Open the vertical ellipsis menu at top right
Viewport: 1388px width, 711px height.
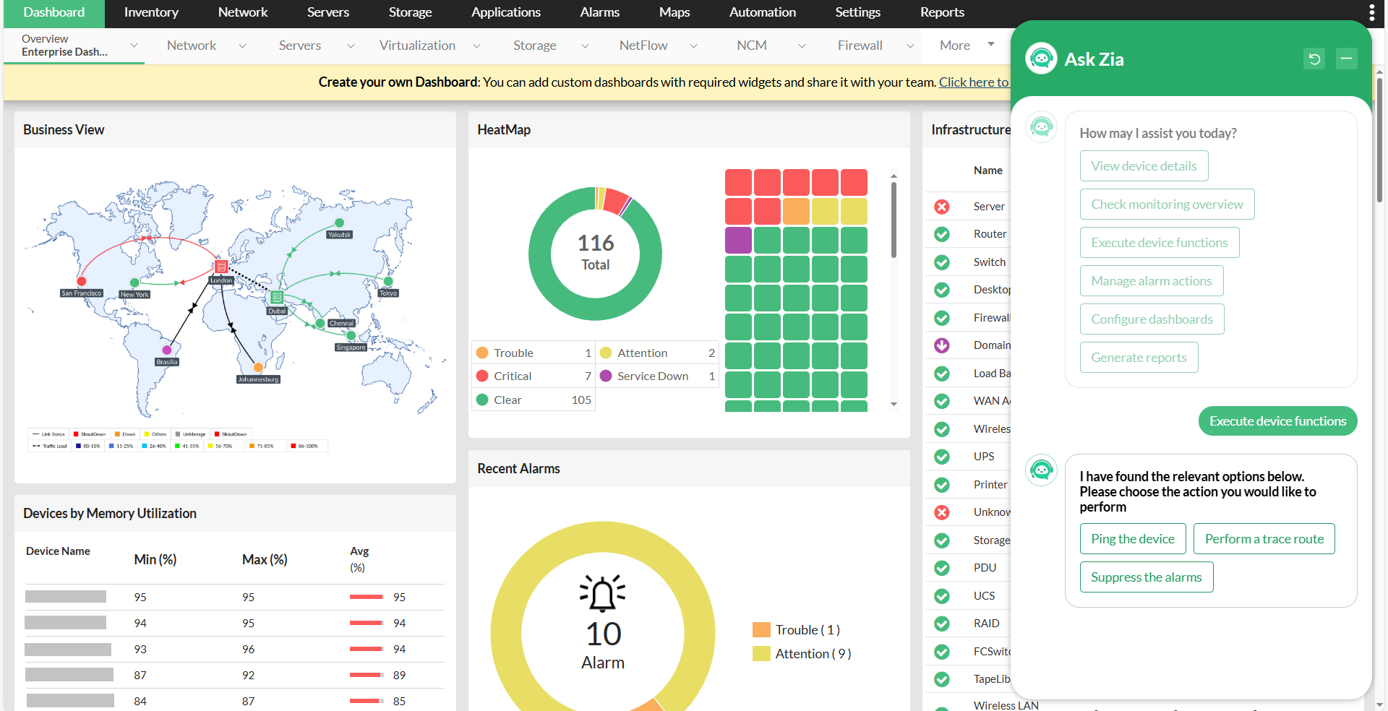(x=1372, y=12)
